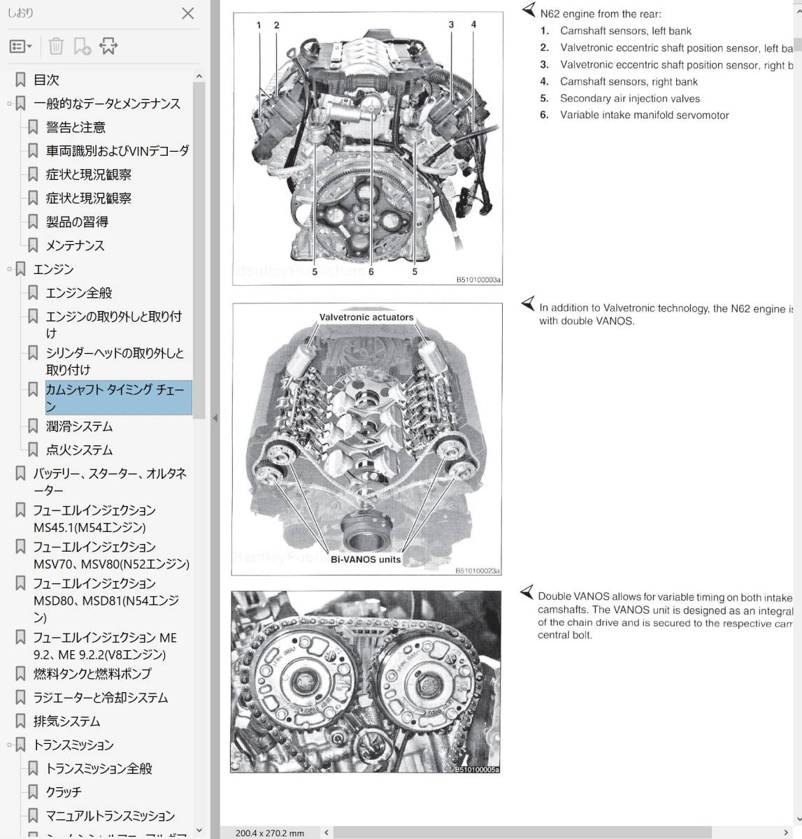The image size is (802, 839).
Task: Close the しおり bookmarks panel
Action: coord(187,13)
